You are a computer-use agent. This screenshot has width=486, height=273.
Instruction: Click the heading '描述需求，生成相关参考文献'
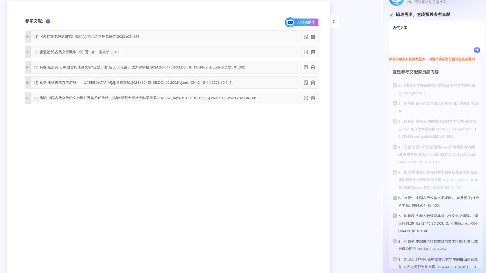click(x=423, y=14)
